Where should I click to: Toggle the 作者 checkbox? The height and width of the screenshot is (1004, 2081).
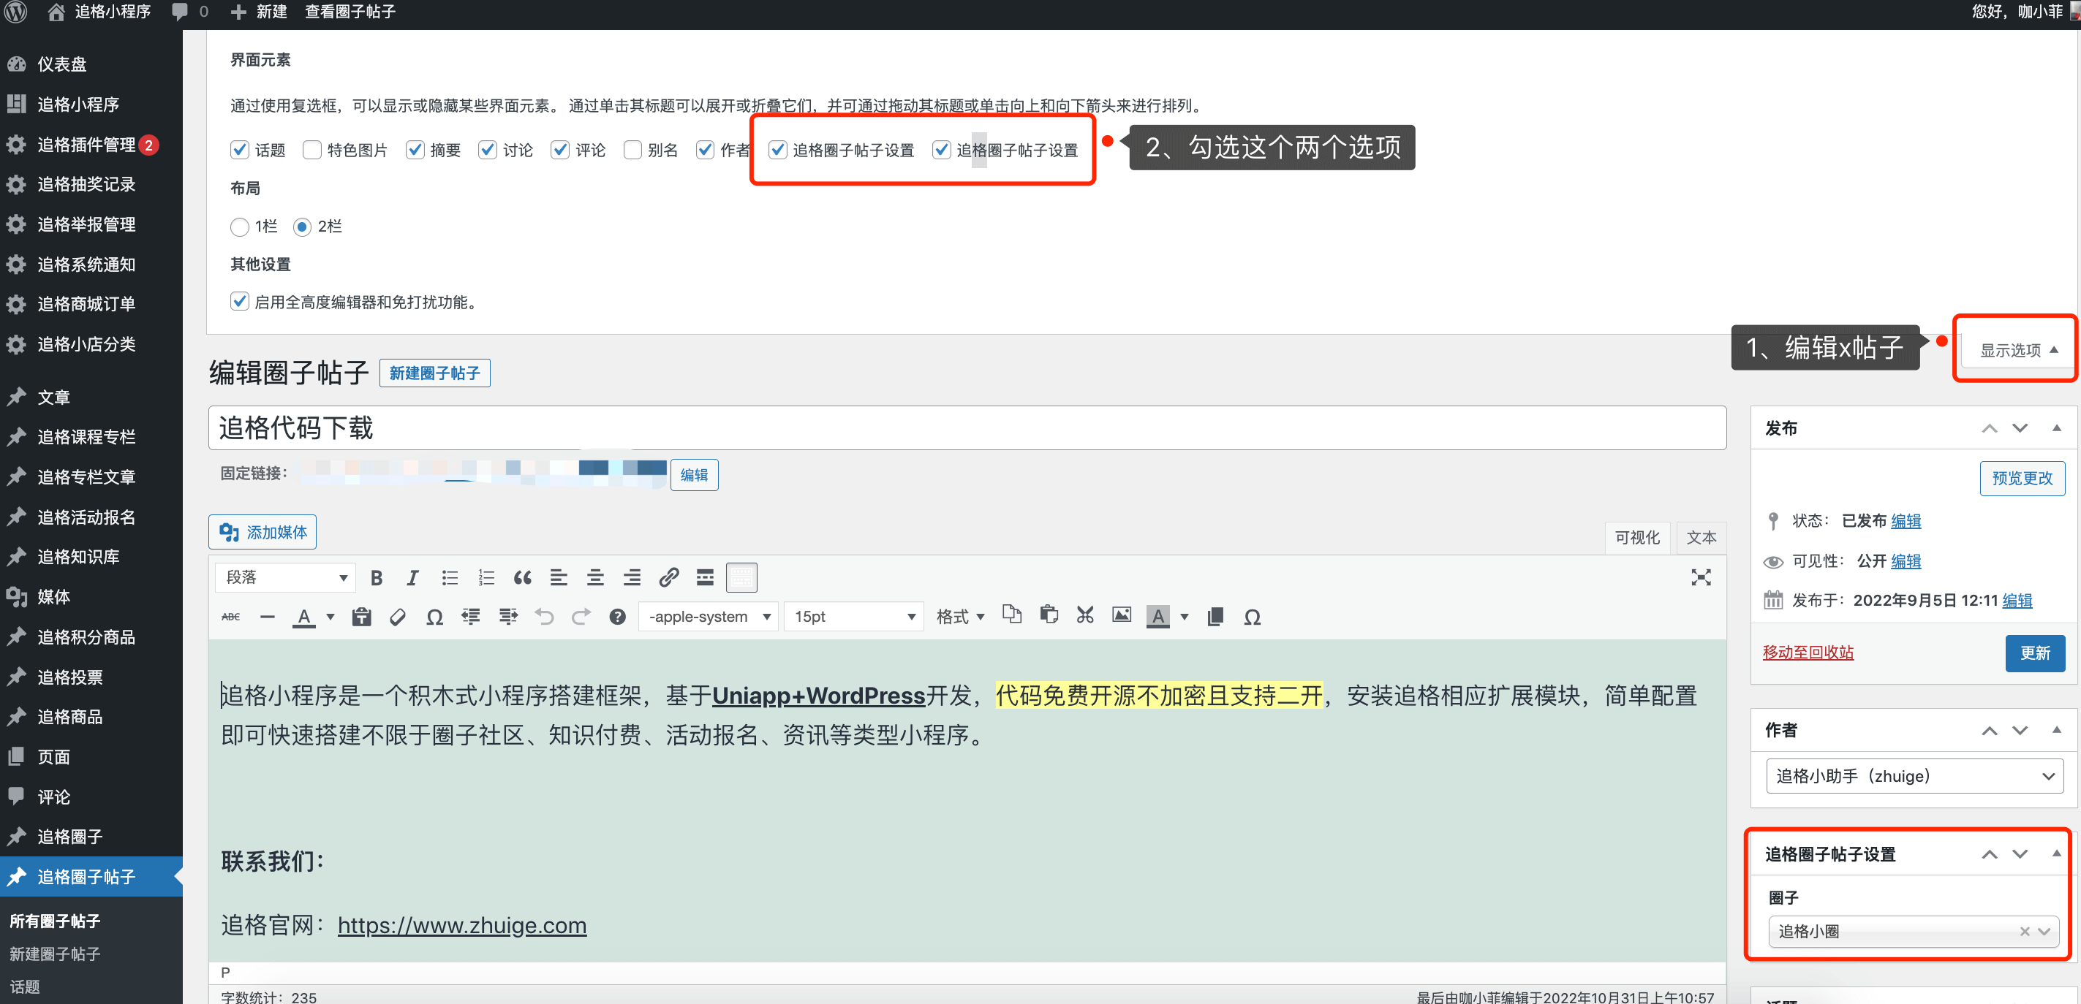click(x=706, y=150)
